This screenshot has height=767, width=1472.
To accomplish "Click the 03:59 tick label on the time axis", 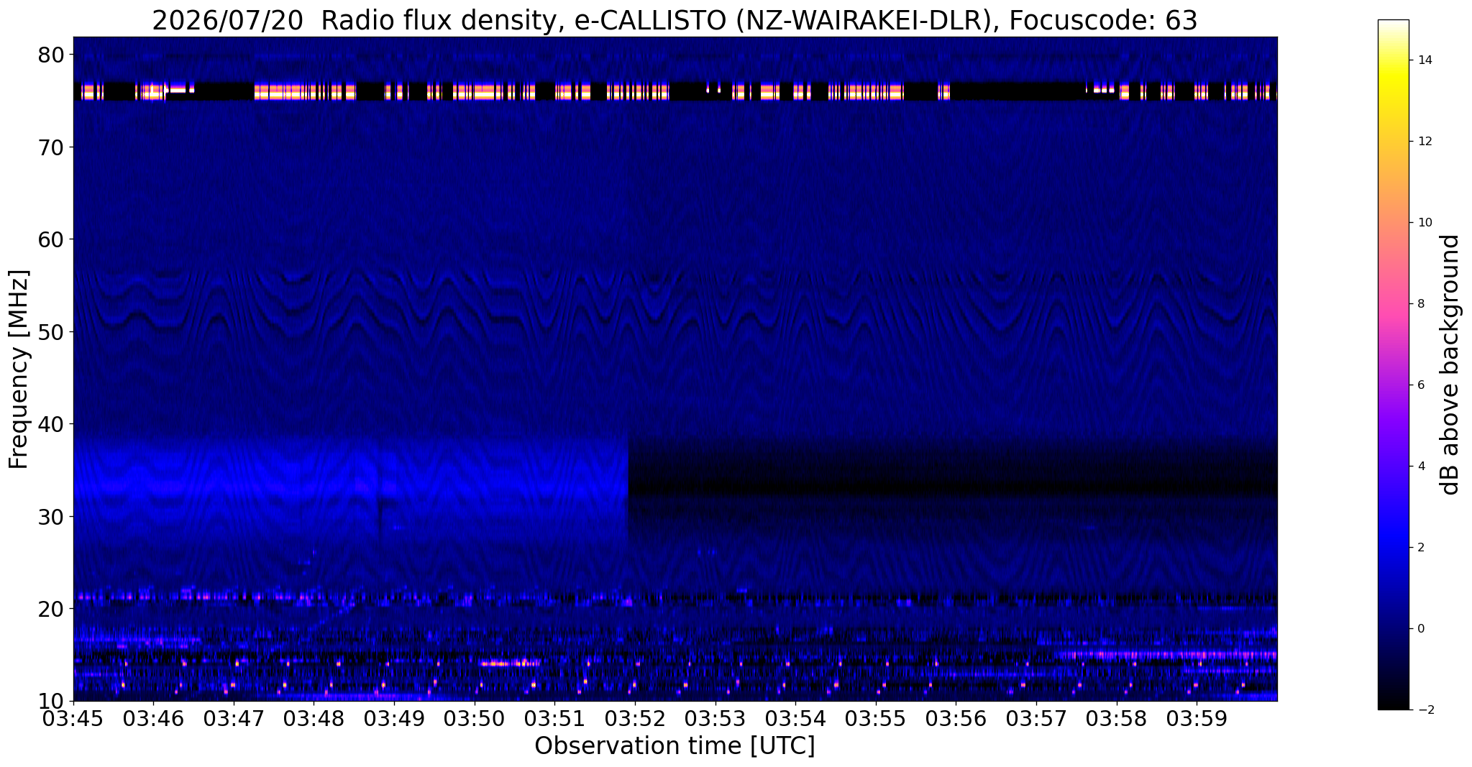I will coord(1197,719).
